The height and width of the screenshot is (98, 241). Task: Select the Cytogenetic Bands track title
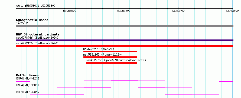pos(32,20)
